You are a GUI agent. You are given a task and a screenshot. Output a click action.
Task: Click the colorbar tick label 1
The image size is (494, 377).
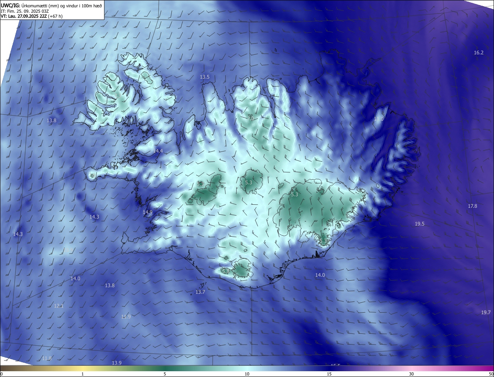83,374
